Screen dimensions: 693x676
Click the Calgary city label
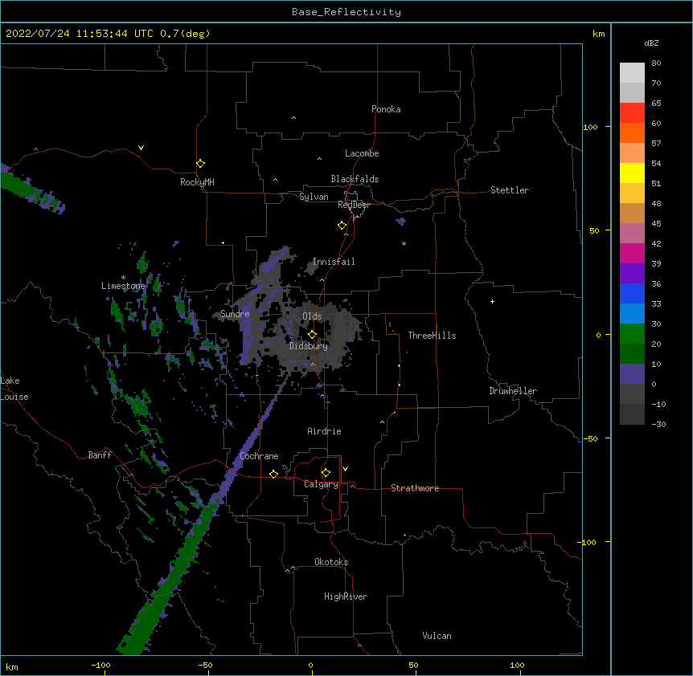[321, 484]
